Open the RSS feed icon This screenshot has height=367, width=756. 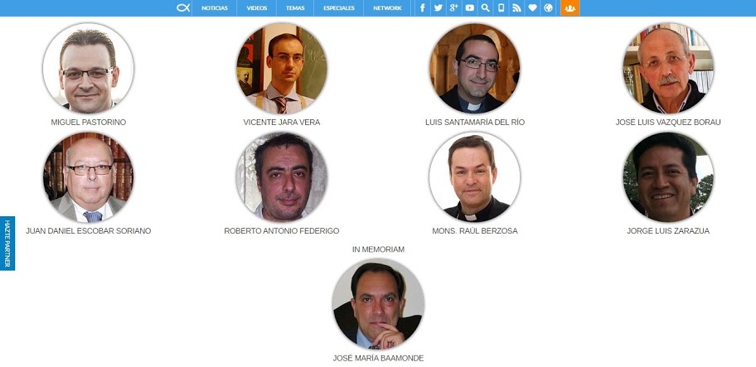pos(516,7)
